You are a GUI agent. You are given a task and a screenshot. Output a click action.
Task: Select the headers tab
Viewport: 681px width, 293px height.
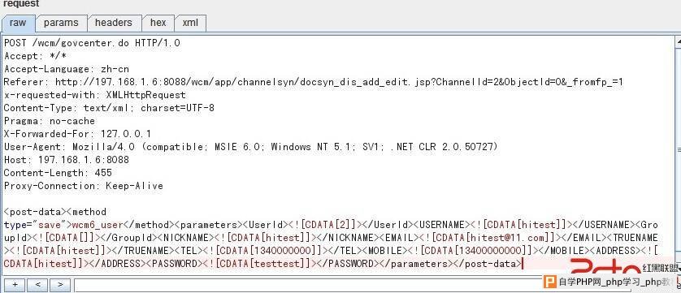[x=114, y=23]
